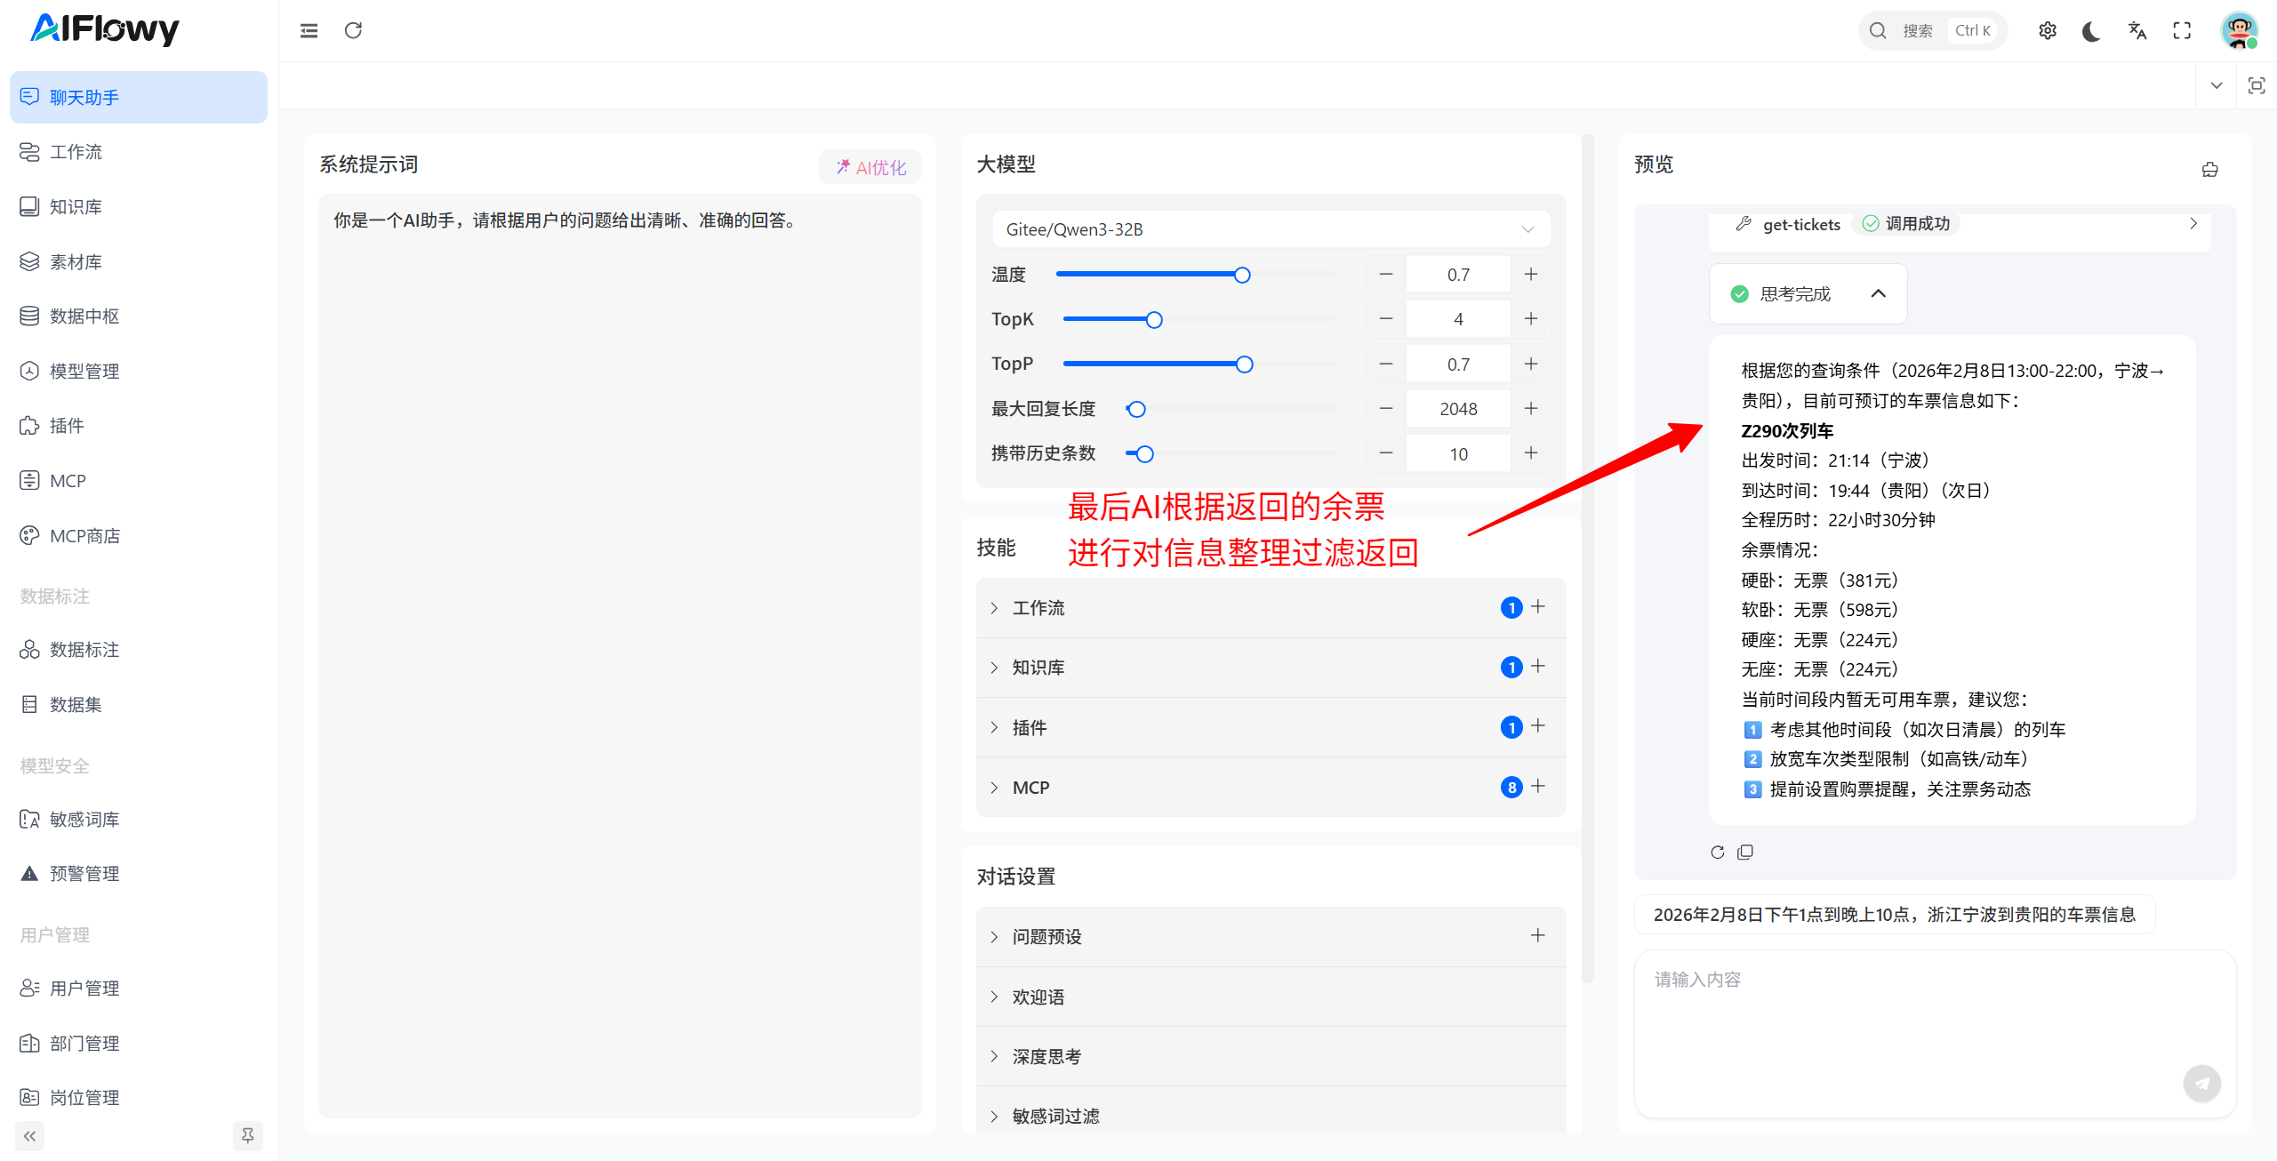
Task: Click the refresh icon in top toolbar
Action: tap(353, 31)
